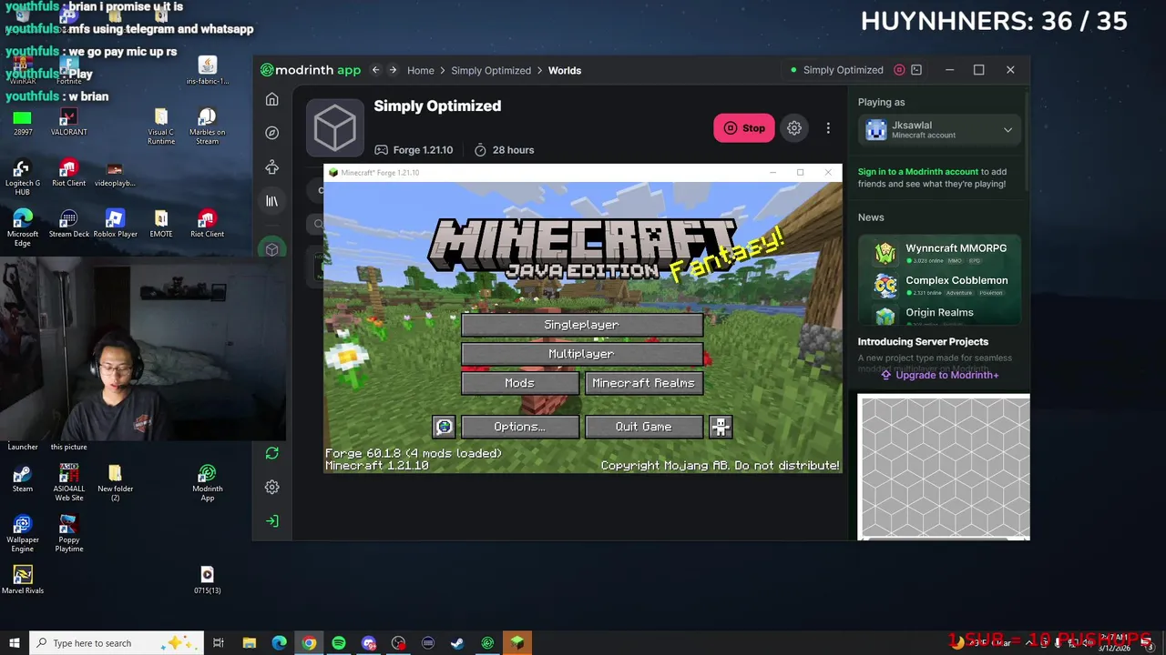Select EMOTE folder on desktop
Screen dimensions: 1166x655
point(161,224)
